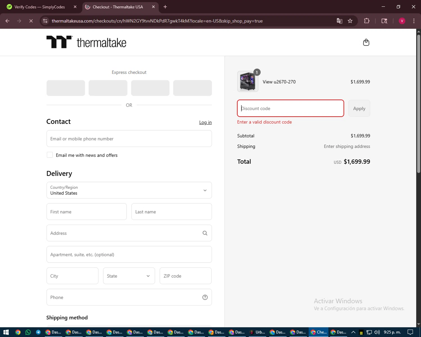Click the Thermaltake logo in the header

click(86, 42)
